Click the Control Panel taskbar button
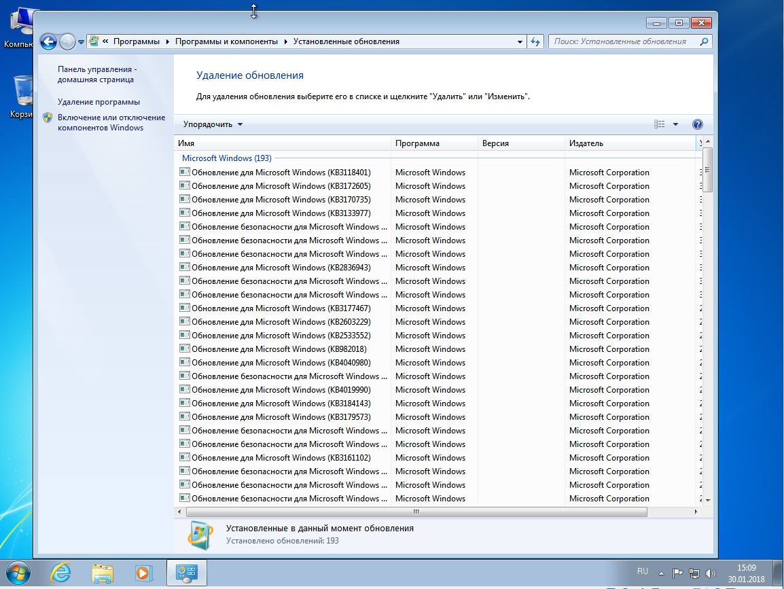This screenshot has width=784, height=589. tap(187, 573)
